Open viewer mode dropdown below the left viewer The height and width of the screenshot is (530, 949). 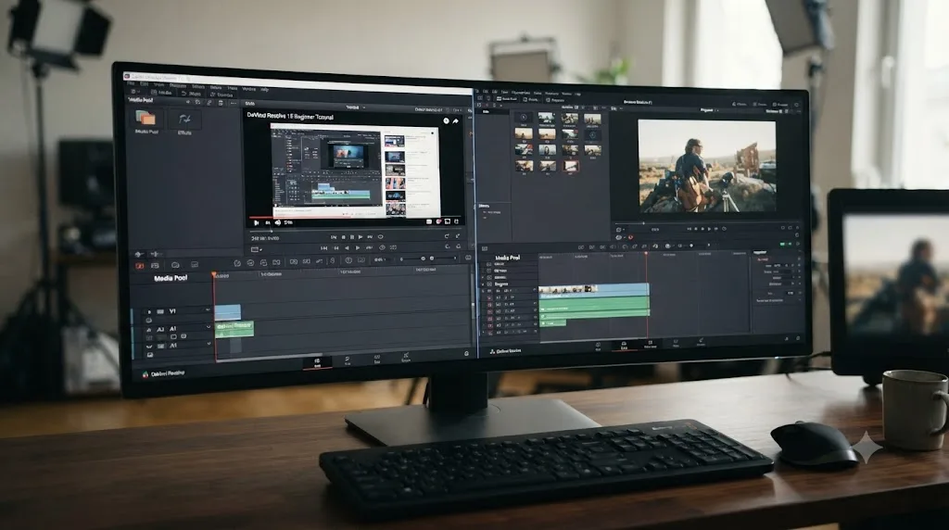(257, 248)
